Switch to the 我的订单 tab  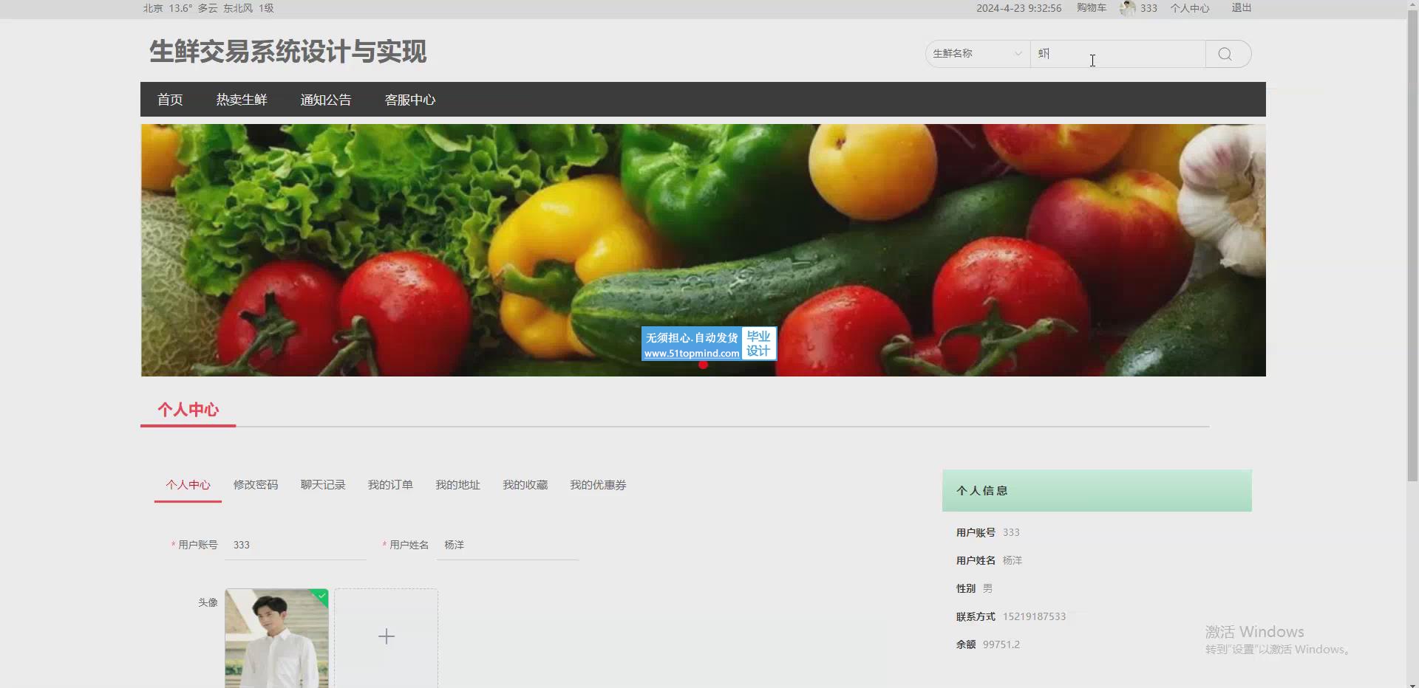coord(390,485)
